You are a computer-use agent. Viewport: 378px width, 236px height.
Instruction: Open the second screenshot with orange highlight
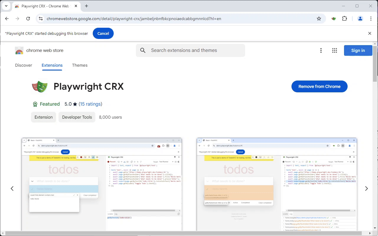click(x=277, y=184)
